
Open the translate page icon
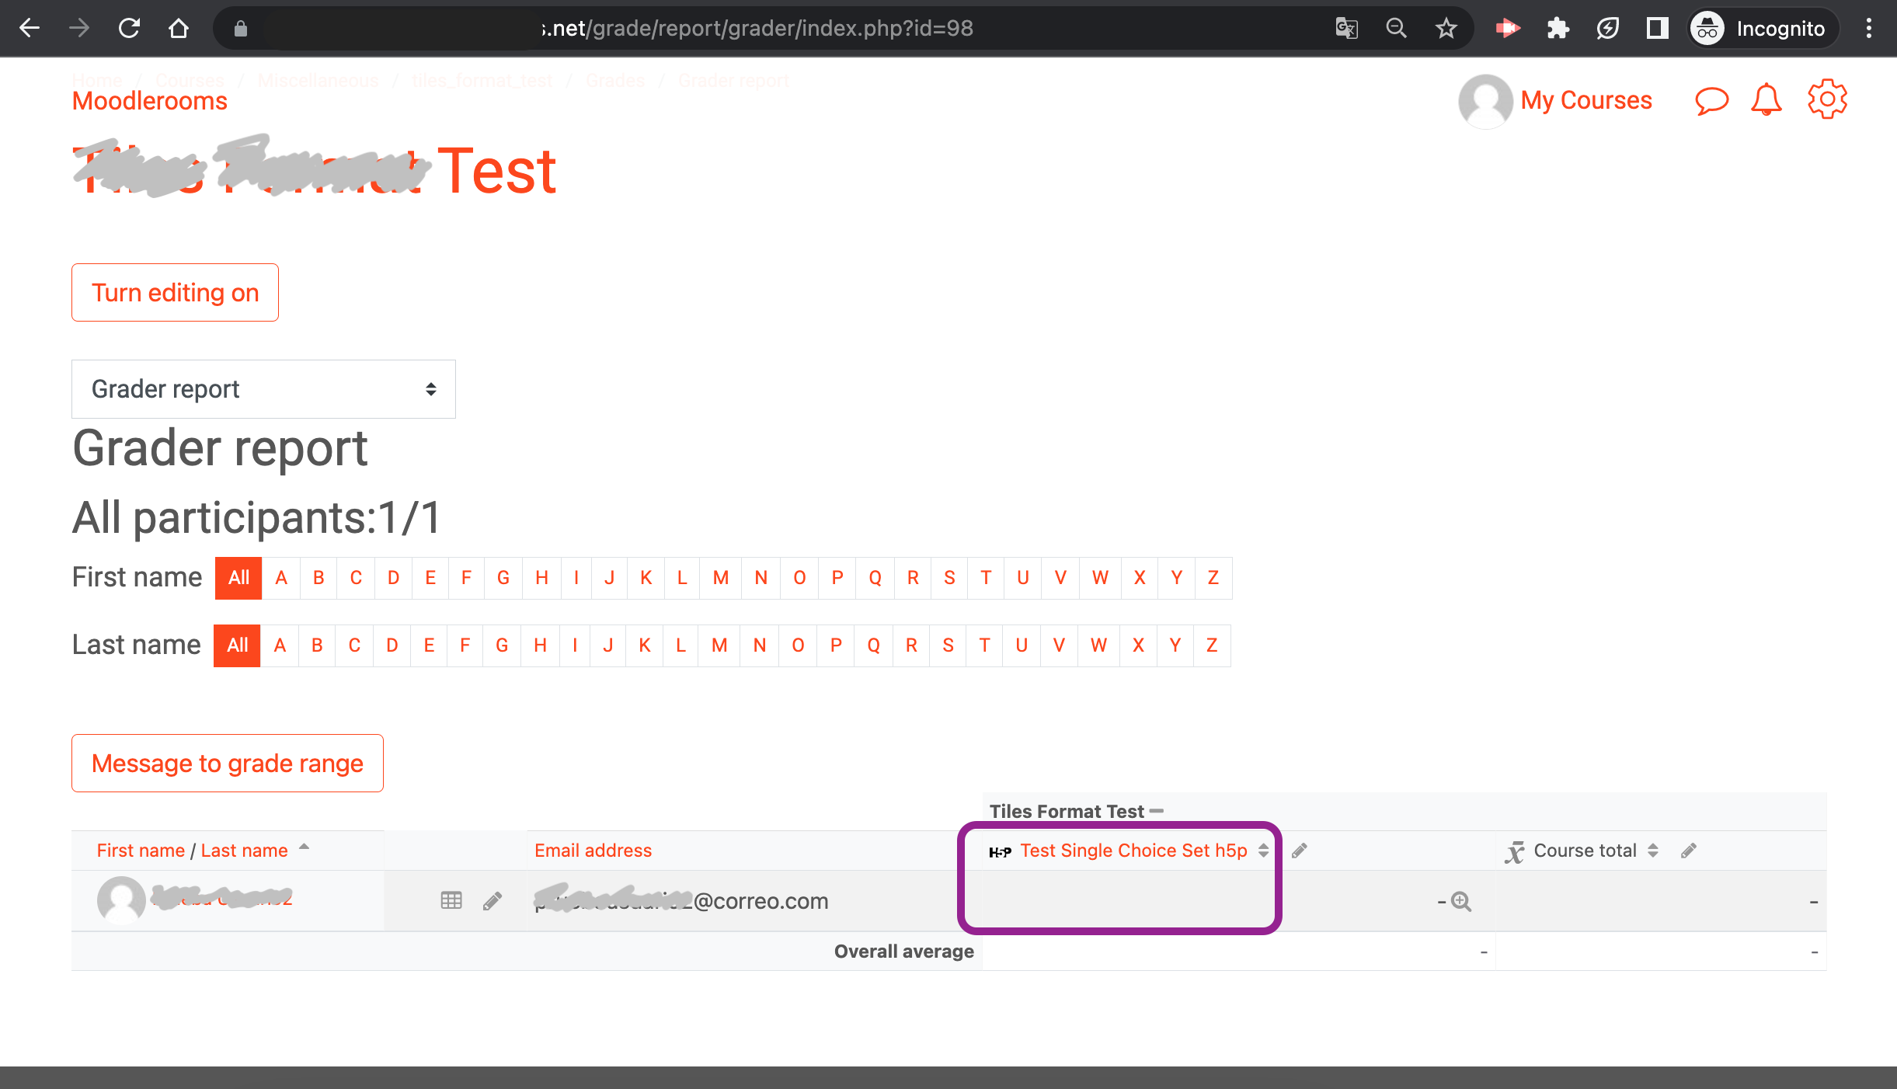point(1347,29)
